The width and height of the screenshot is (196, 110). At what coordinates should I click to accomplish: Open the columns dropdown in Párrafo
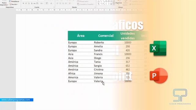point(70,3)
